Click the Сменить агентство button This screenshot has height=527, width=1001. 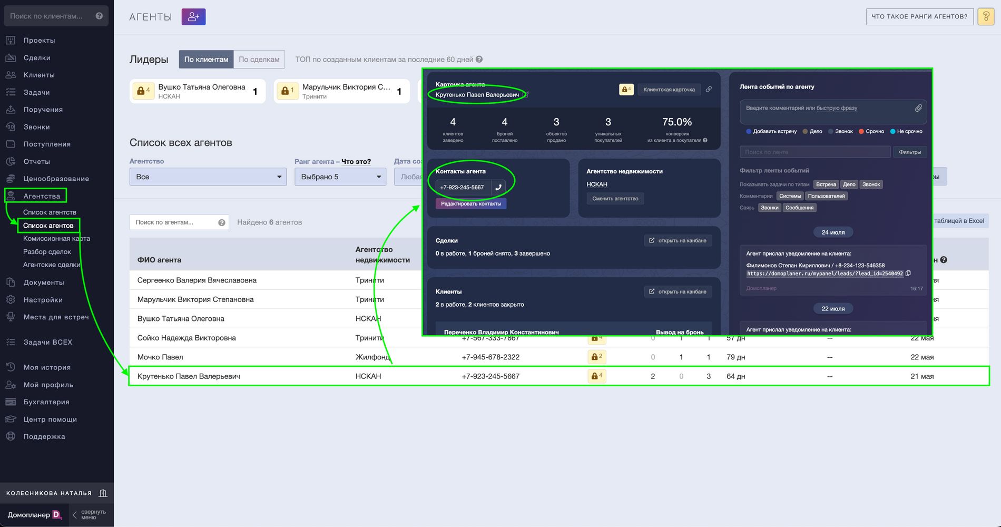click(x=615, y=199)
